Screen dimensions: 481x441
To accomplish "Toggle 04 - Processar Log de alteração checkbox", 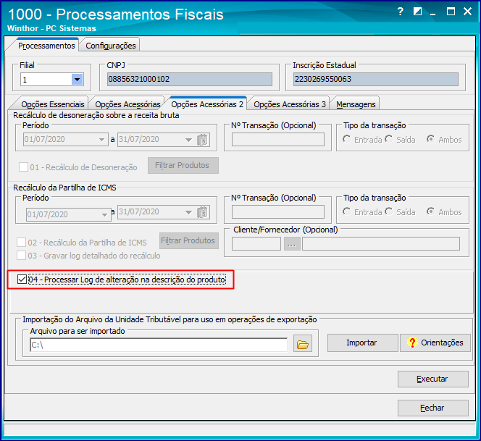I will coord(22,280).
